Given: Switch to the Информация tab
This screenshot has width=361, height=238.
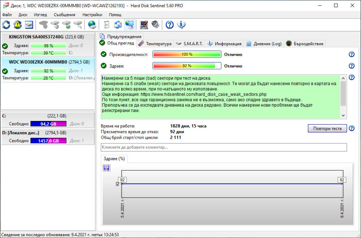Looking at the screenshot, I should 224,44.
